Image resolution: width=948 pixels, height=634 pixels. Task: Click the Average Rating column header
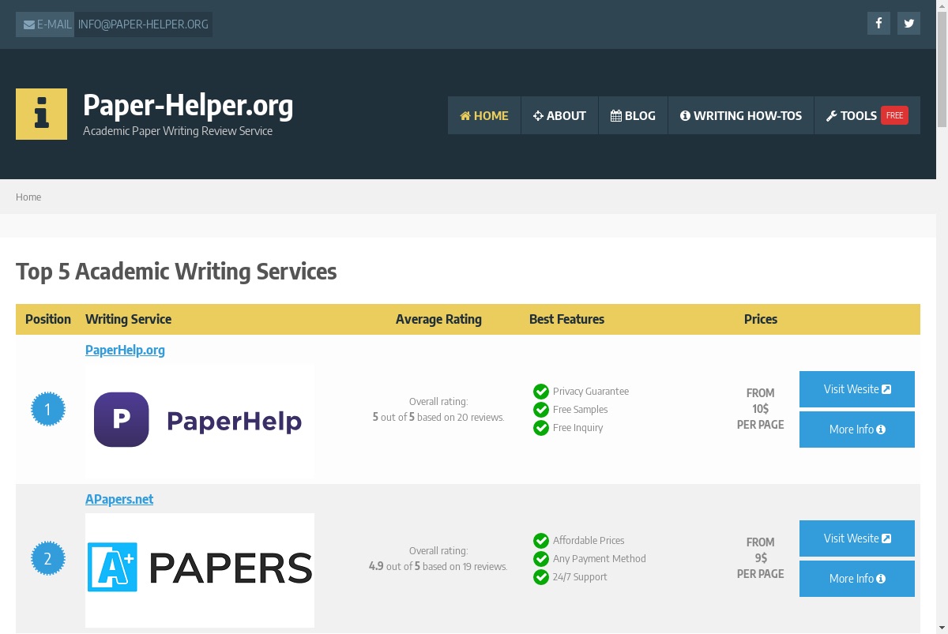pos(438,319)
